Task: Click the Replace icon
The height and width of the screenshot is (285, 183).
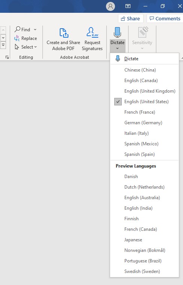Action: 17,38
